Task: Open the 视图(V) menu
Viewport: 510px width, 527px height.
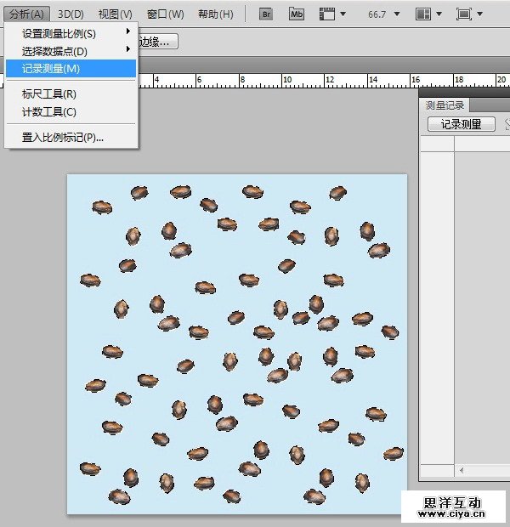Action: point(116,14)
